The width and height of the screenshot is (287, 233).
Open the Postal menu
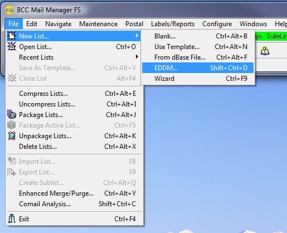coord(134,24)
